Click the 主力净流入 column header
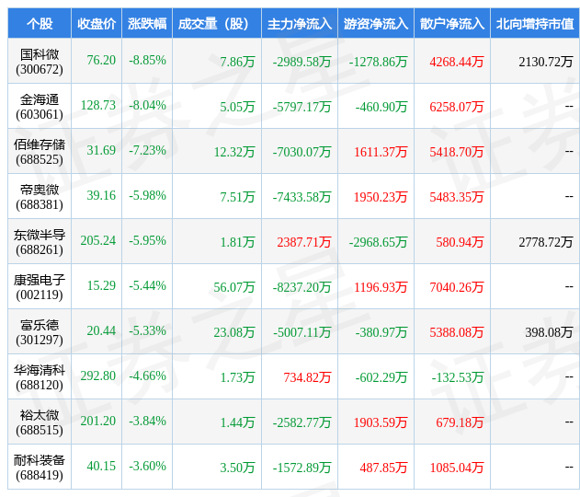The height and width of the screenshot is (497, 580). 300,24
